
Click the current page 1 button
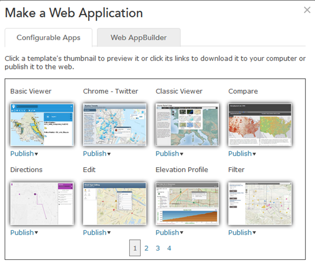point(135,248)
